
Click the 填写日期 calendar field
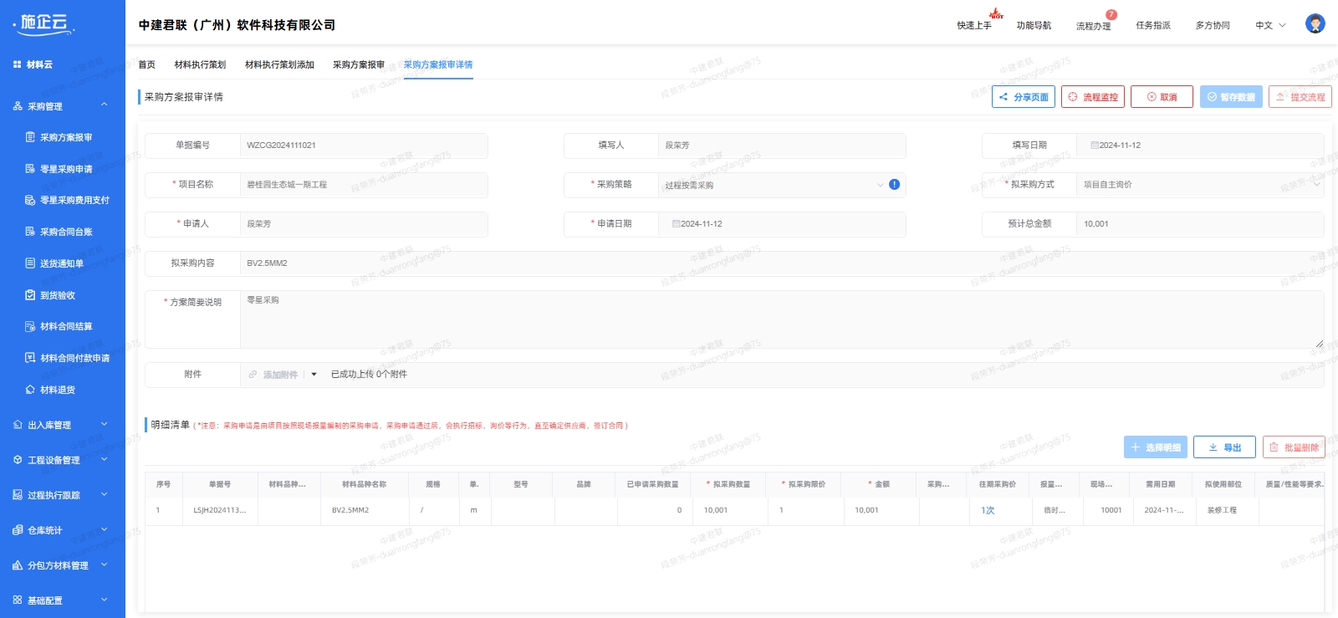[x=1198, y=146]
